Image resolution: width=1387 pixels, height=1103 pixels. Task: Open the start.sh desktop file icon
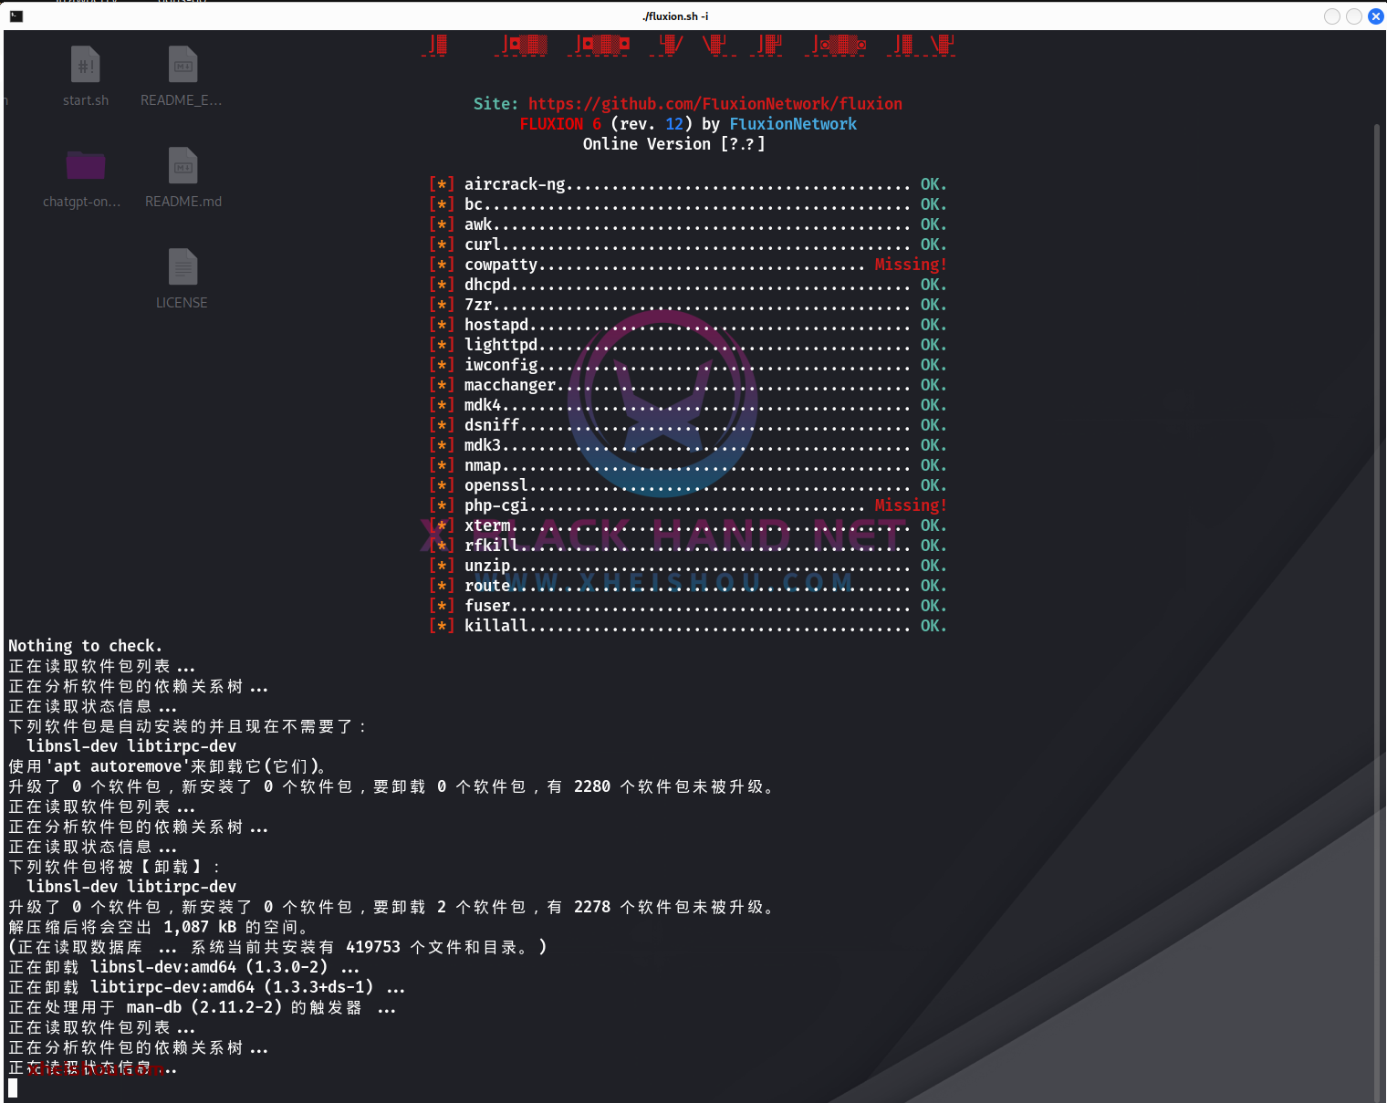point(85,77)
